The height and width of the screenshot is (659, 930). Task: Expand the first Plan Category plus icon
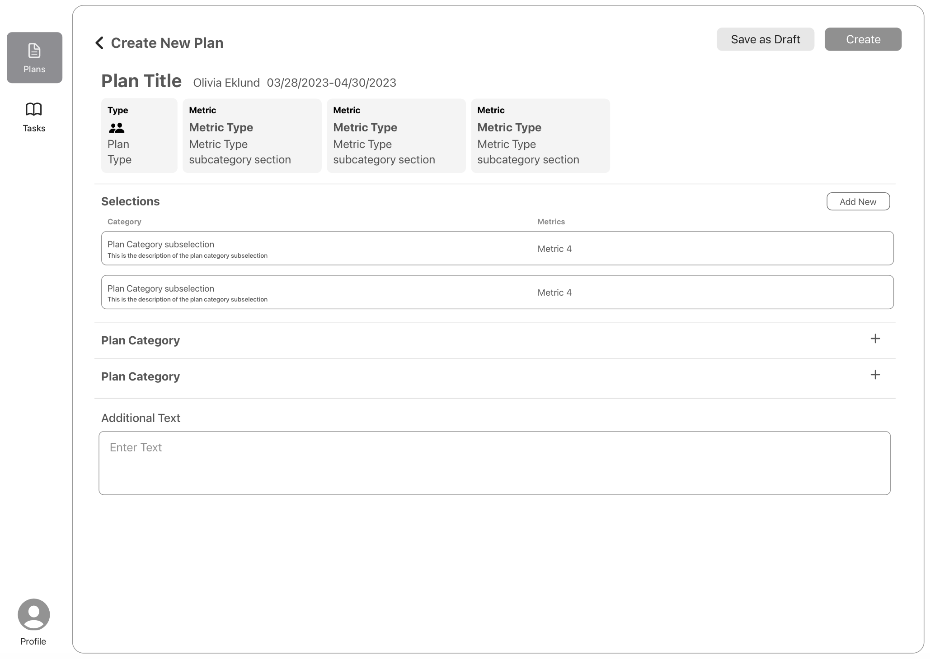coord(875,339)
